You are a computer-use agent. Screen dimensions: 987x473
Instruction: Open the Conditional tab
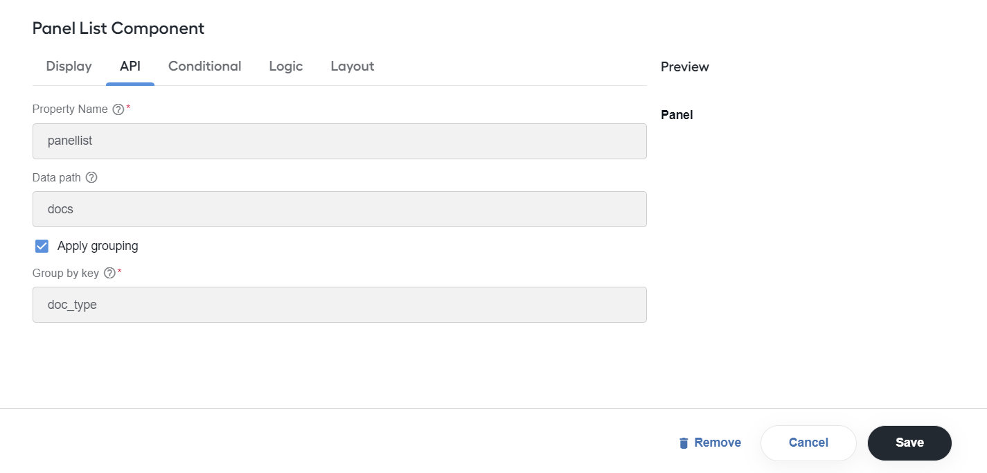205,66
